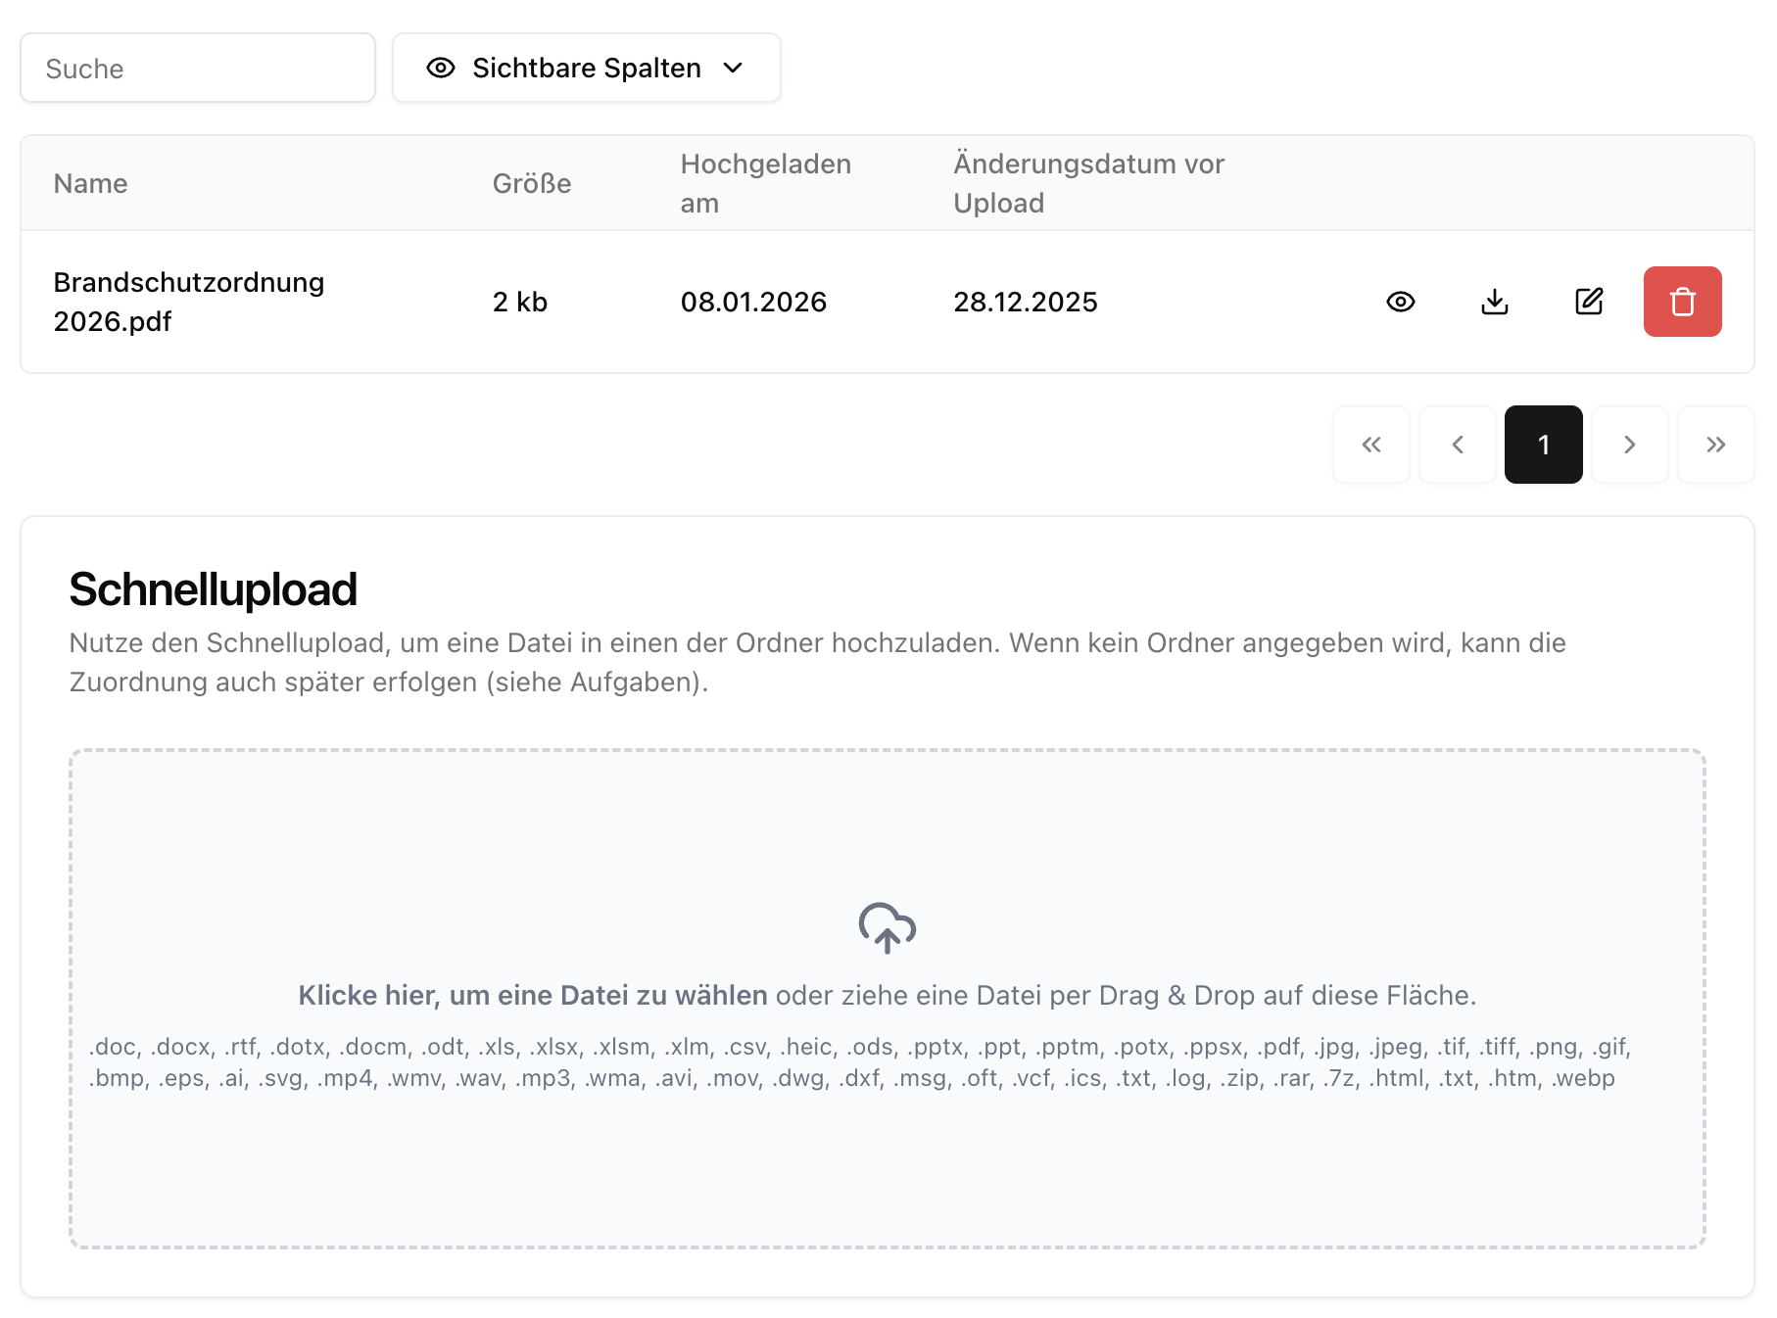Focus the Suche search field
Image resolution: width=1777 pixels, height=1318 pixels.
[x=198, y=69]
